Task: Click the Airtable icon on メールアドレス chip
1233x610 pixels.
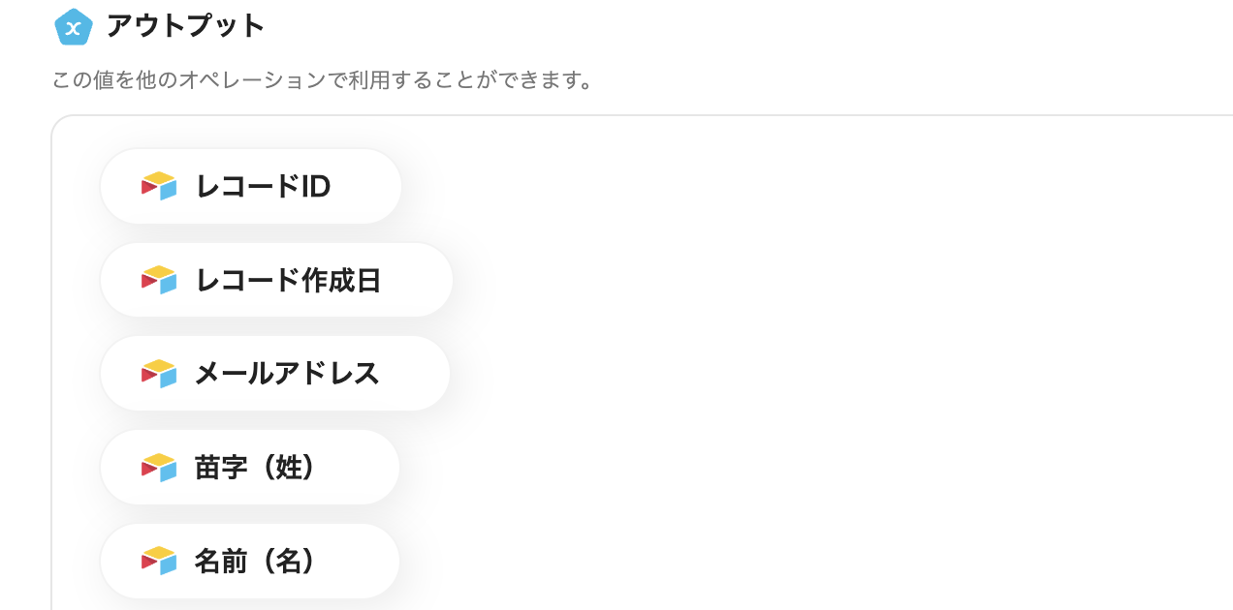Action: tap(159, 374)
